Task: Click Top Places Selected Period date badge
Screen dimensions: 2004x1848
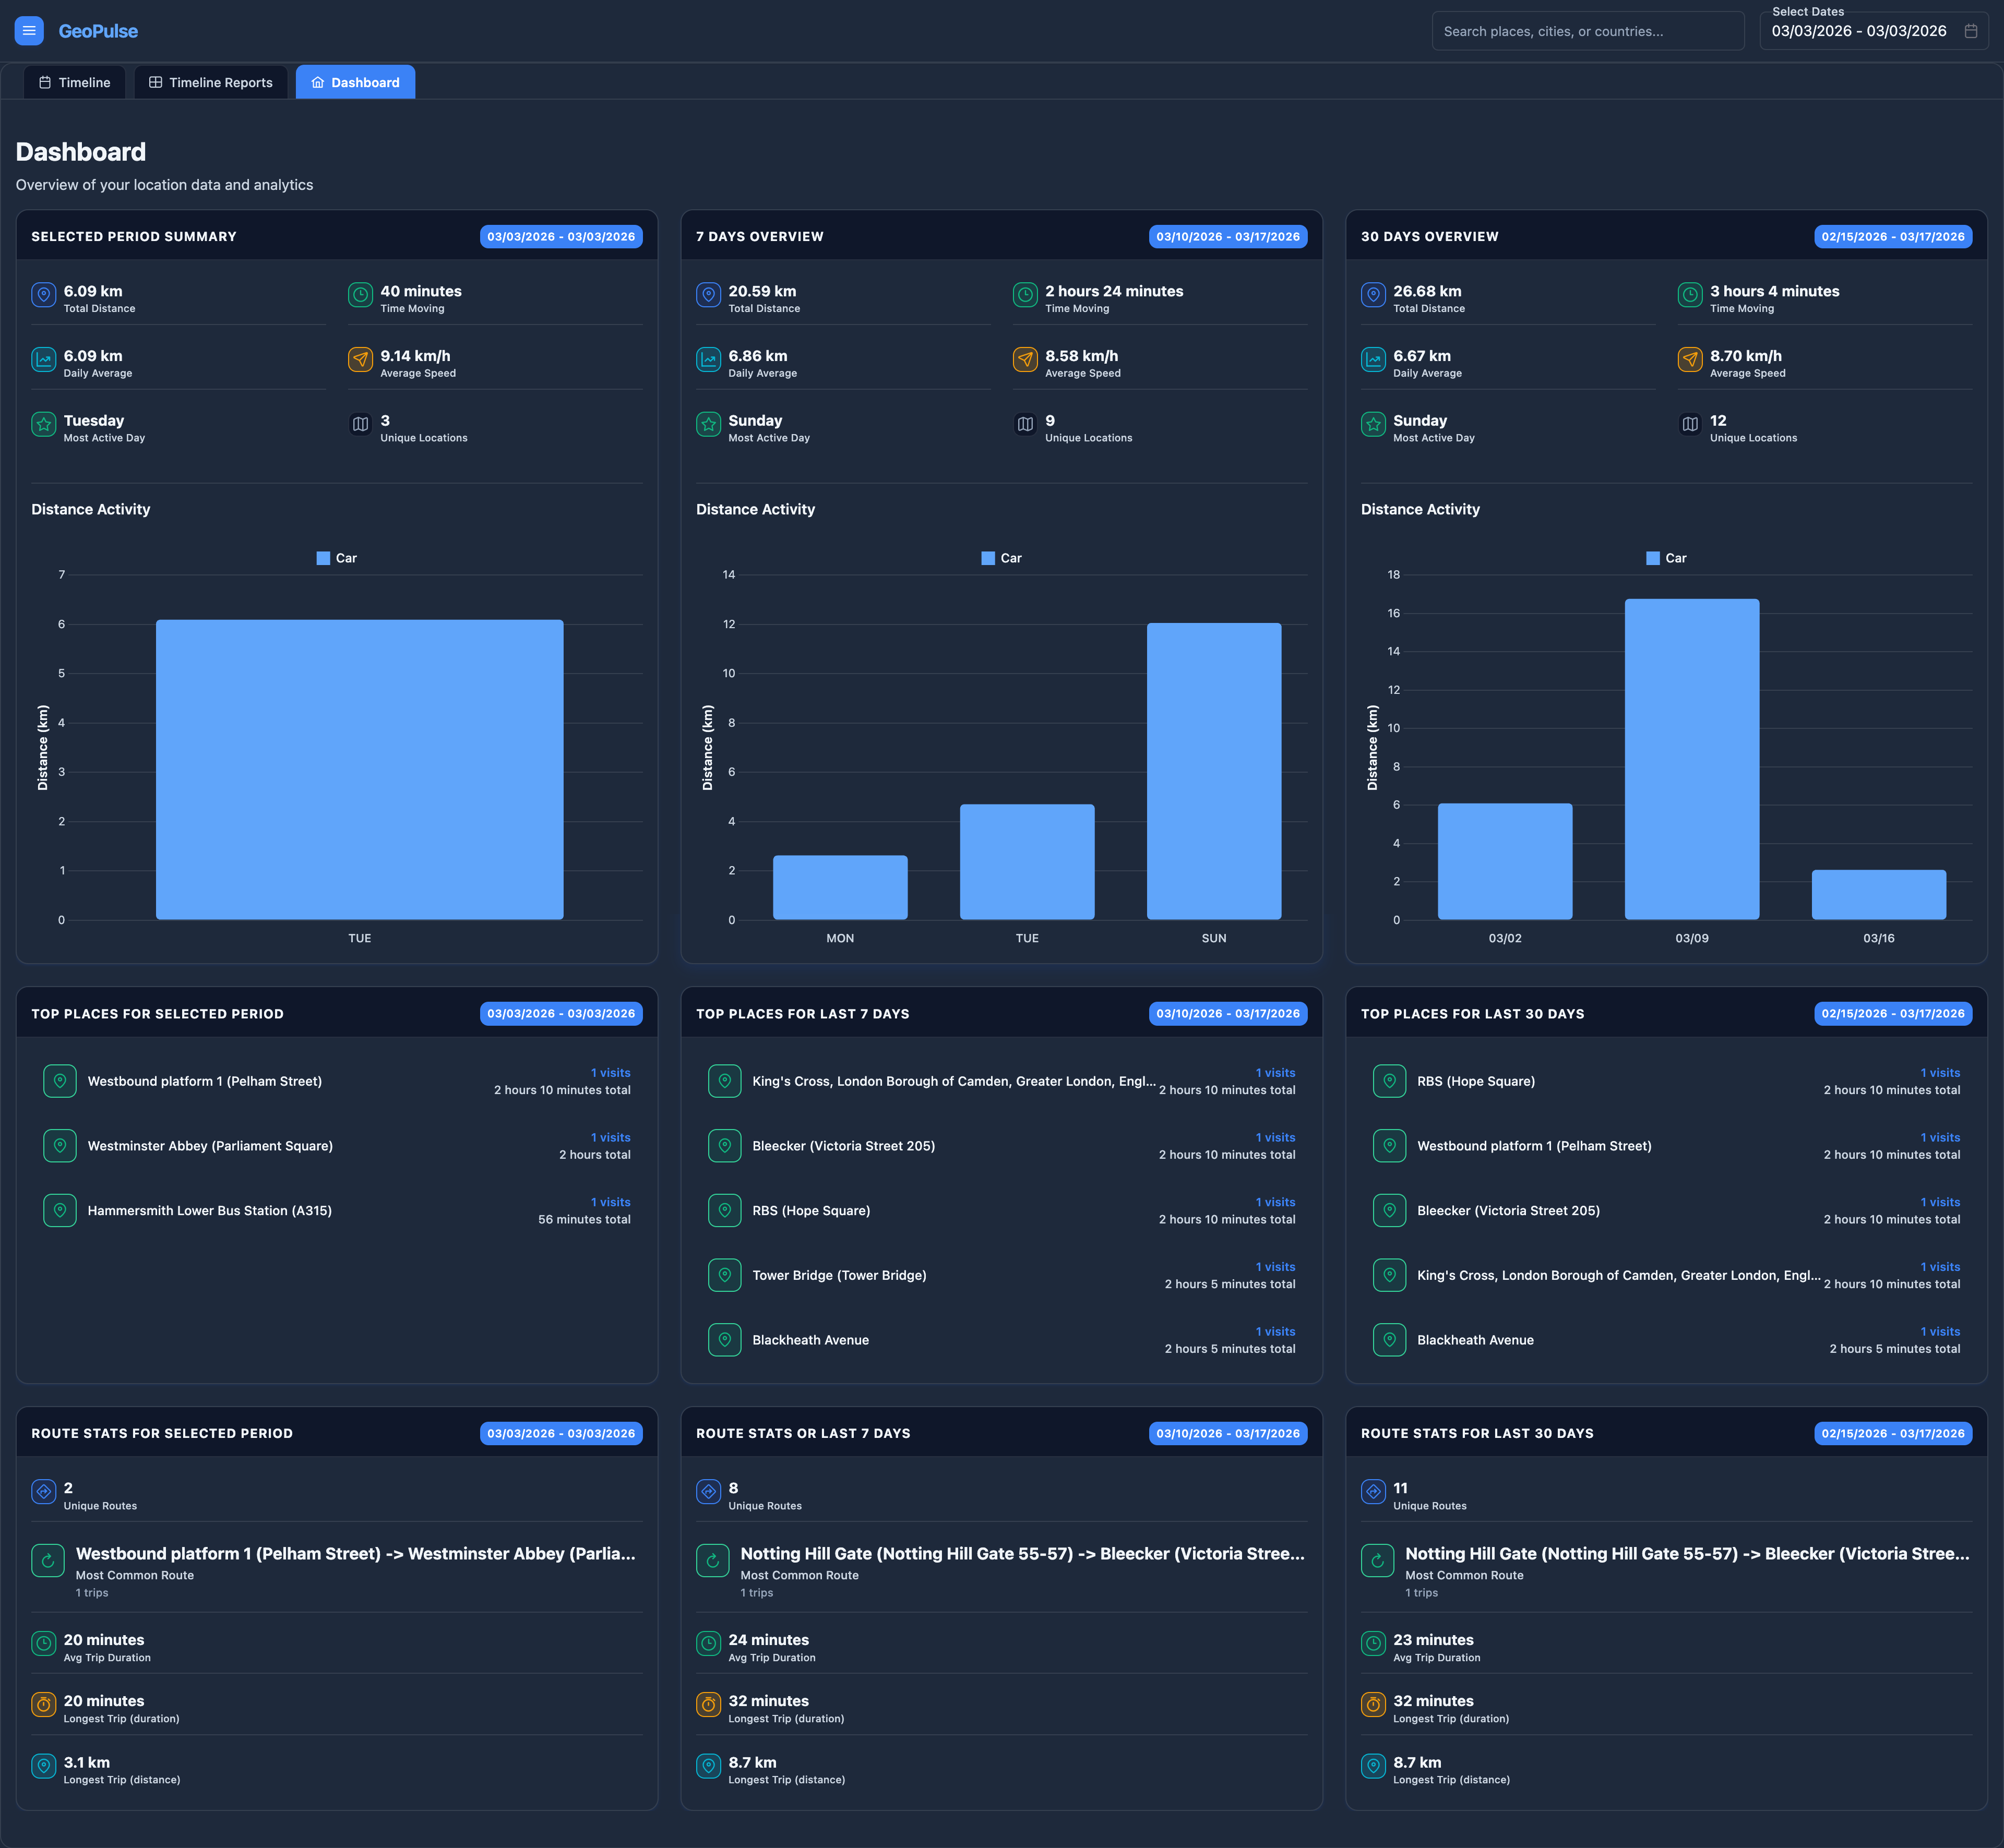Action: click(561, 1014)
